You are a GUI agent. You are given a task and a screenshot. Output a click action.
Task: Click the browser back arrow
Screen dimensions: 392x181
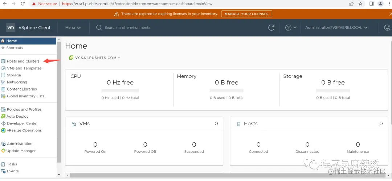(4, 4)
